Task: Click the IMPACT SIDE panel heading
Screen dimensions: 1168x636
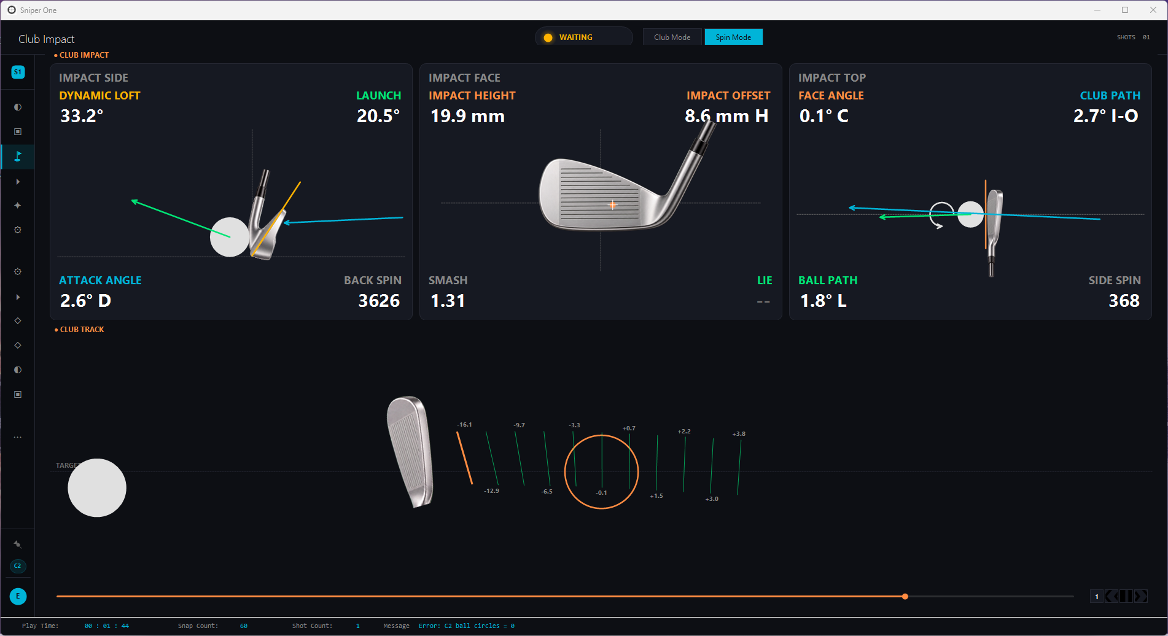Action: tap(93, 78)
